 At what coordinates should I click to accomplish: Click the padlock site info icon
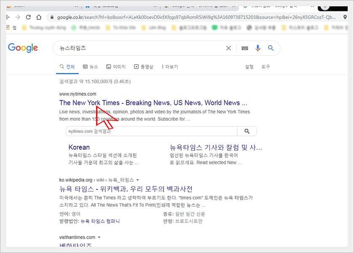tap(52, 17)
